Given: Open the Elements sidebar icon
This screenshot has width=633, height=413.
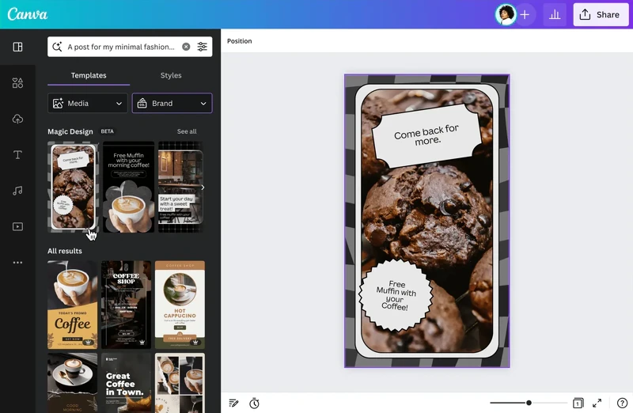Looking at the screenshot, I should click(17, 83).
